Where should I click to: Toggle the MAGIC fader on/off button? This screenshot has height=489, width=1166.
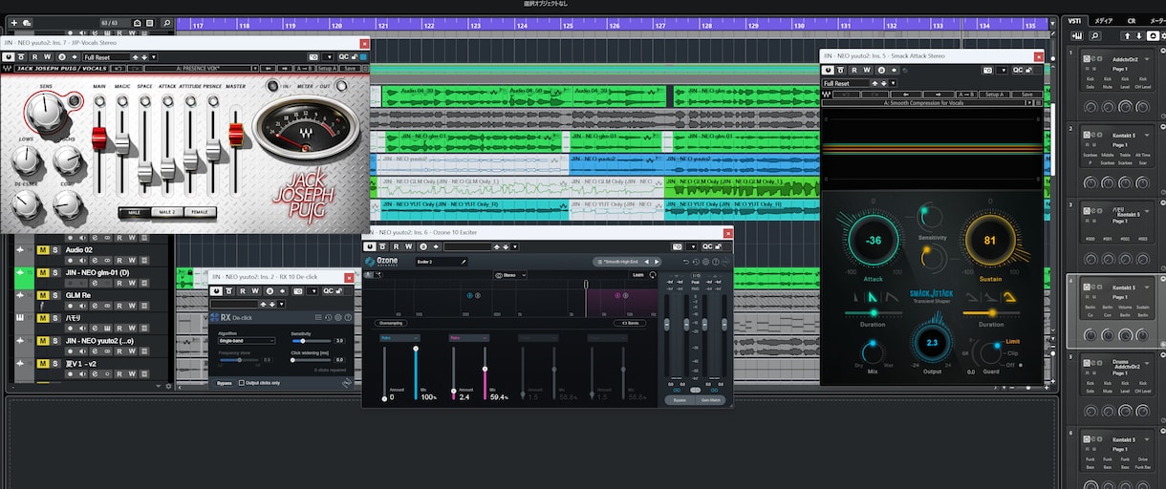tap(122, 99)
